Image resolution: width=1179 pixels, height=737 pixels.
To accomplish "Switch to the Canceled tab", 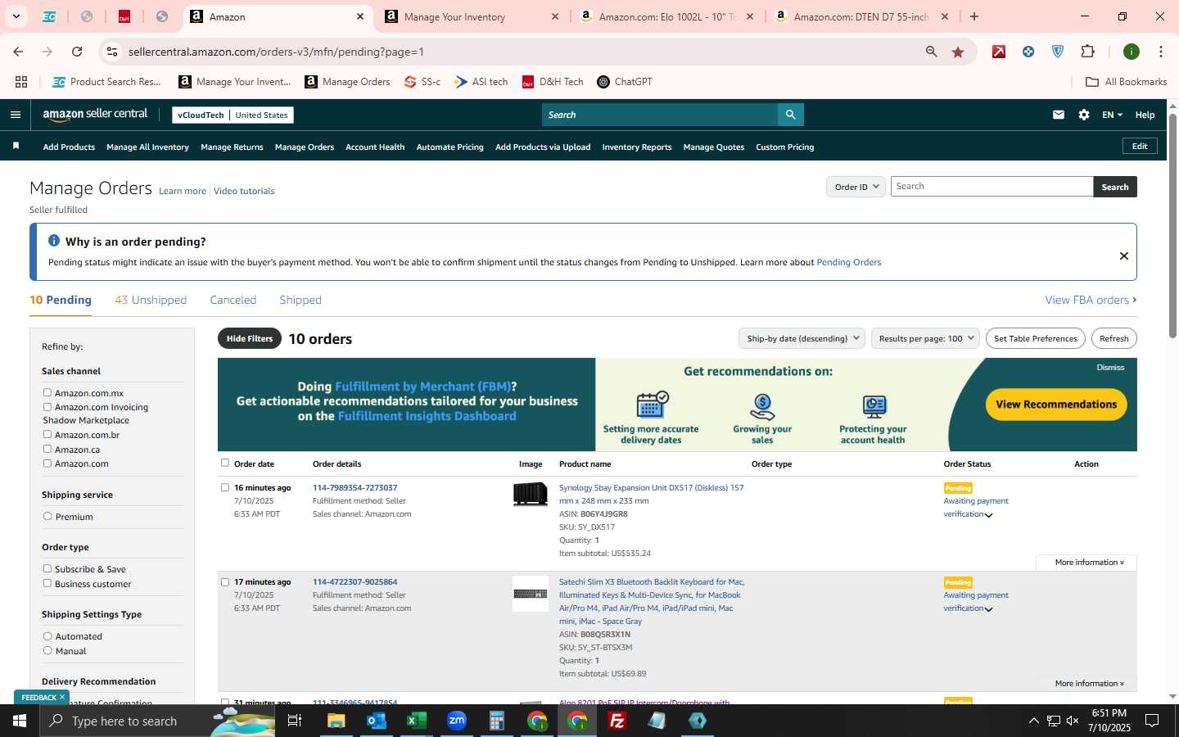I will (233, 300).
